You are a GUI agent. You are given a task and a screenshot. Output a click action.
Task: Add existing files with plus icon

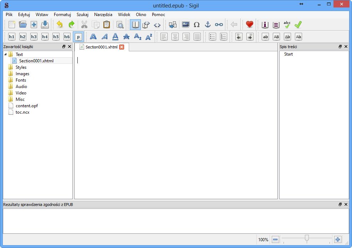(34, 25)
